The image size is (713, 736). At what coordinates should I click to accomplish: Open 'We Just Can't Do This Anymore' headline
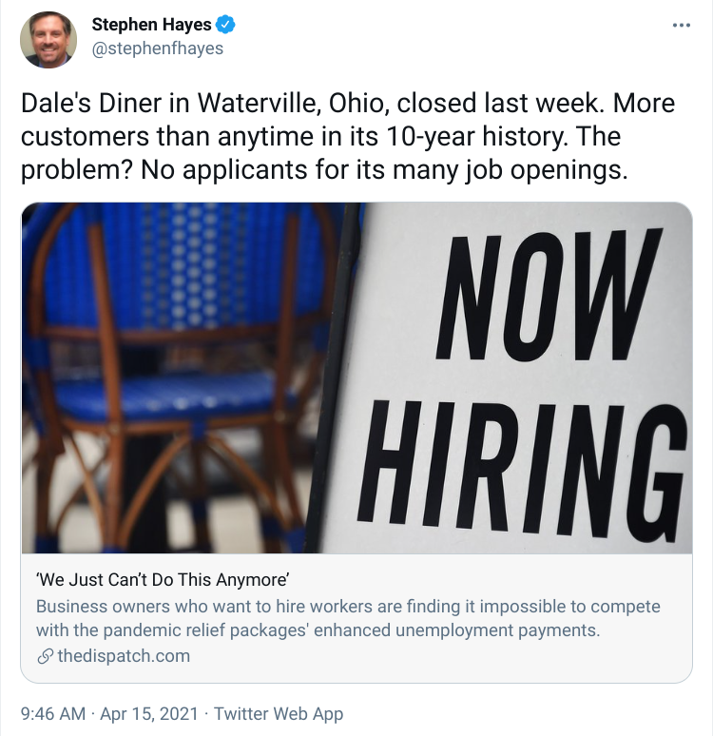[x=163, y=580]
